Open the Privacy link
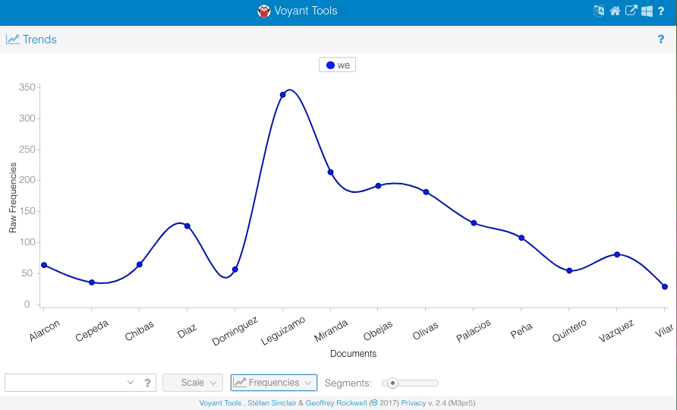 (413, 402)
